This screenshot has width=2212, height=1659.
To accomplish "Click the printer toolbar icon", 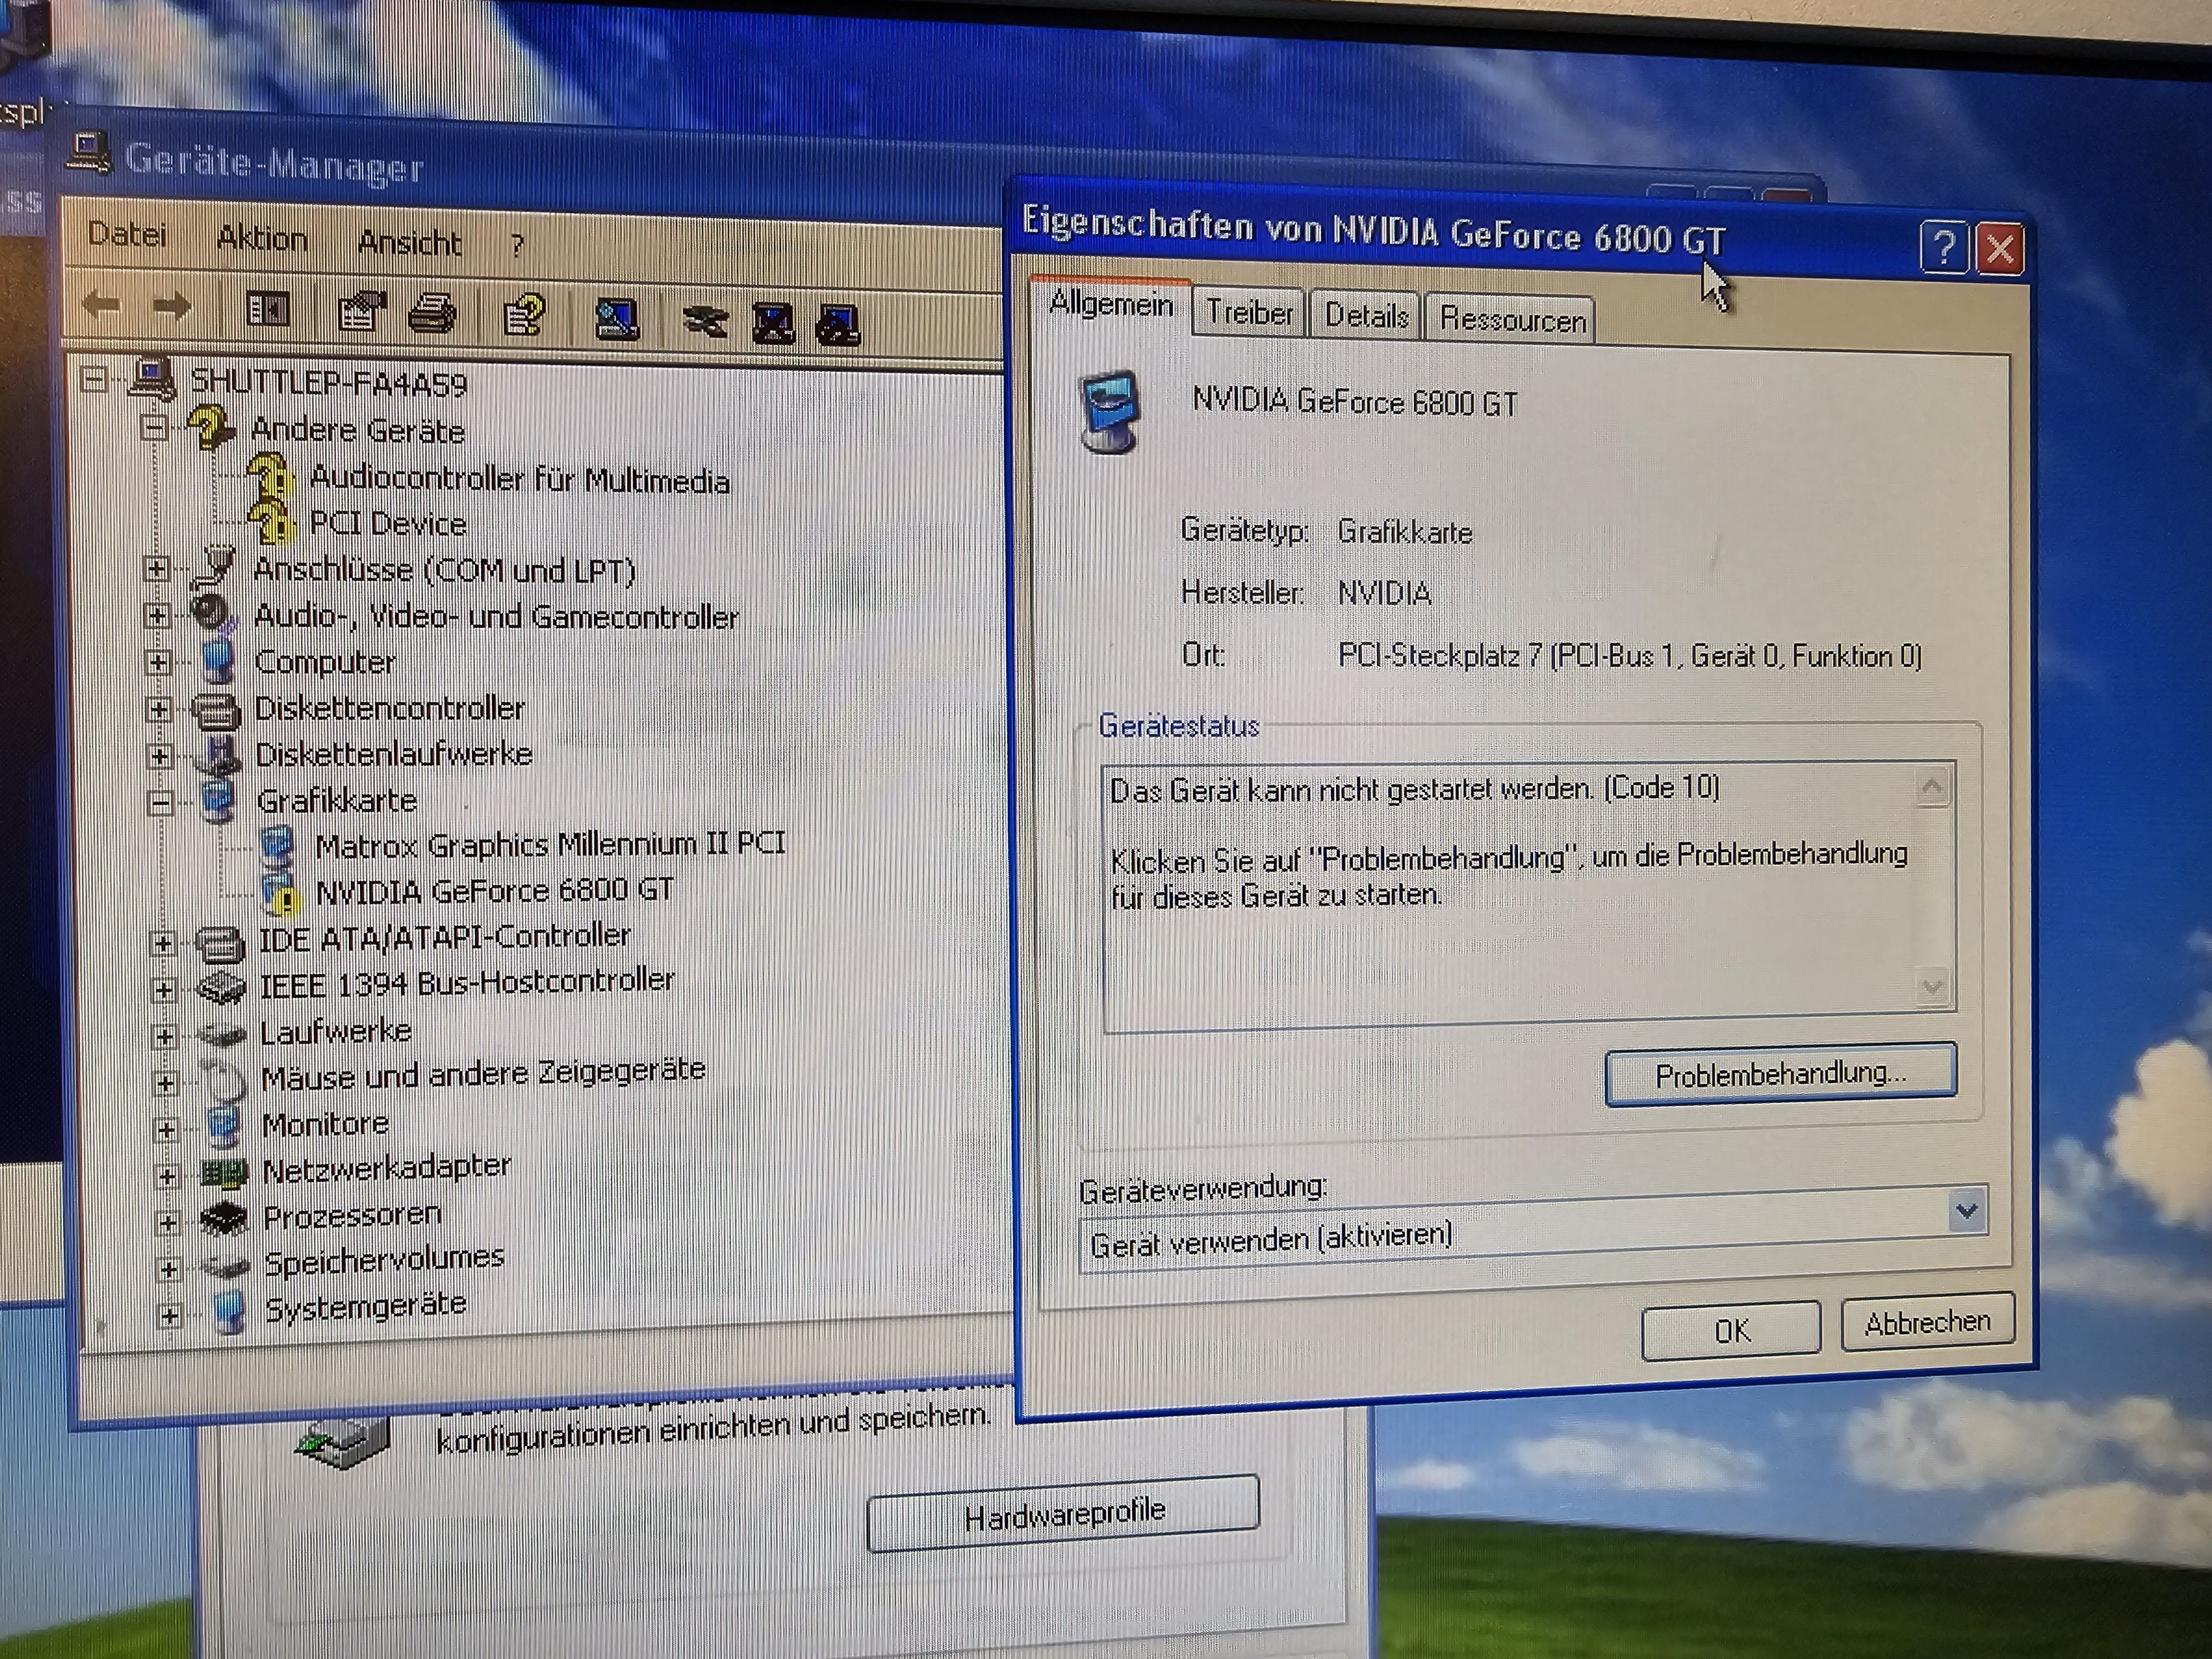I will click(x=432, y=314).
